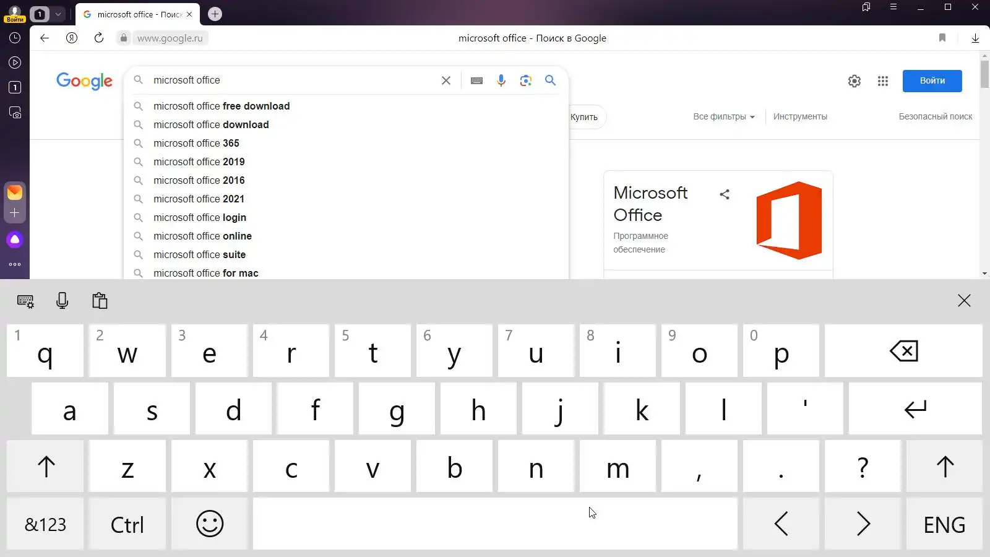
Task: Show the tab group counter
Action: click(40, 14)
